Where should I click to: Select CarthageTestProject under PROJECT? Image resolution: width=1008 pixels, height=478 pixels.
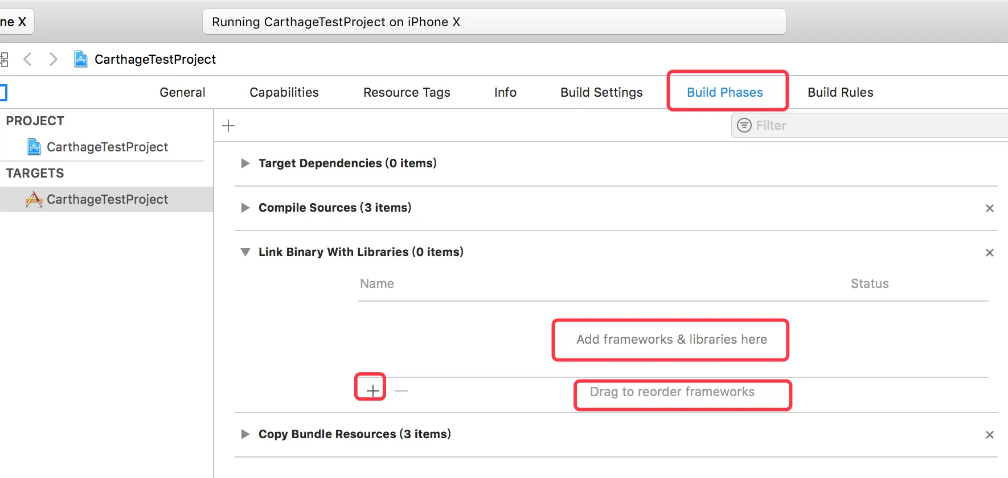(x=107, y=147)
